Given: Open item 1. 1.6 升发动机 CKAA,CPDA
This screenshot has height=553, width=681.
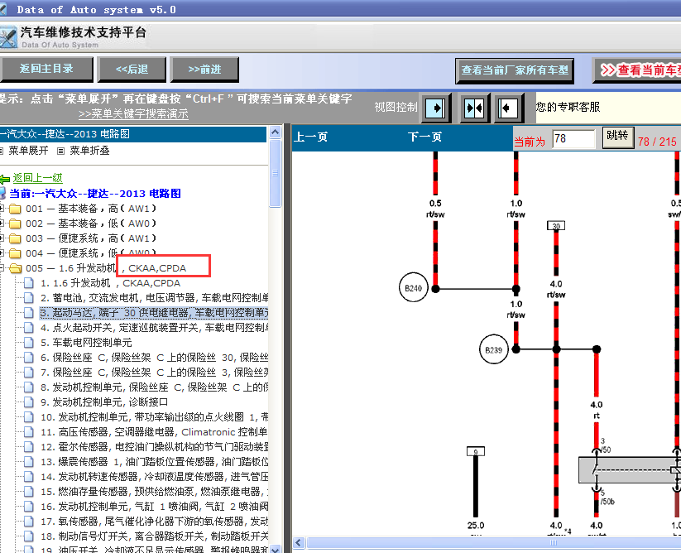Looking at the screenshot, I should pos(110,283).
